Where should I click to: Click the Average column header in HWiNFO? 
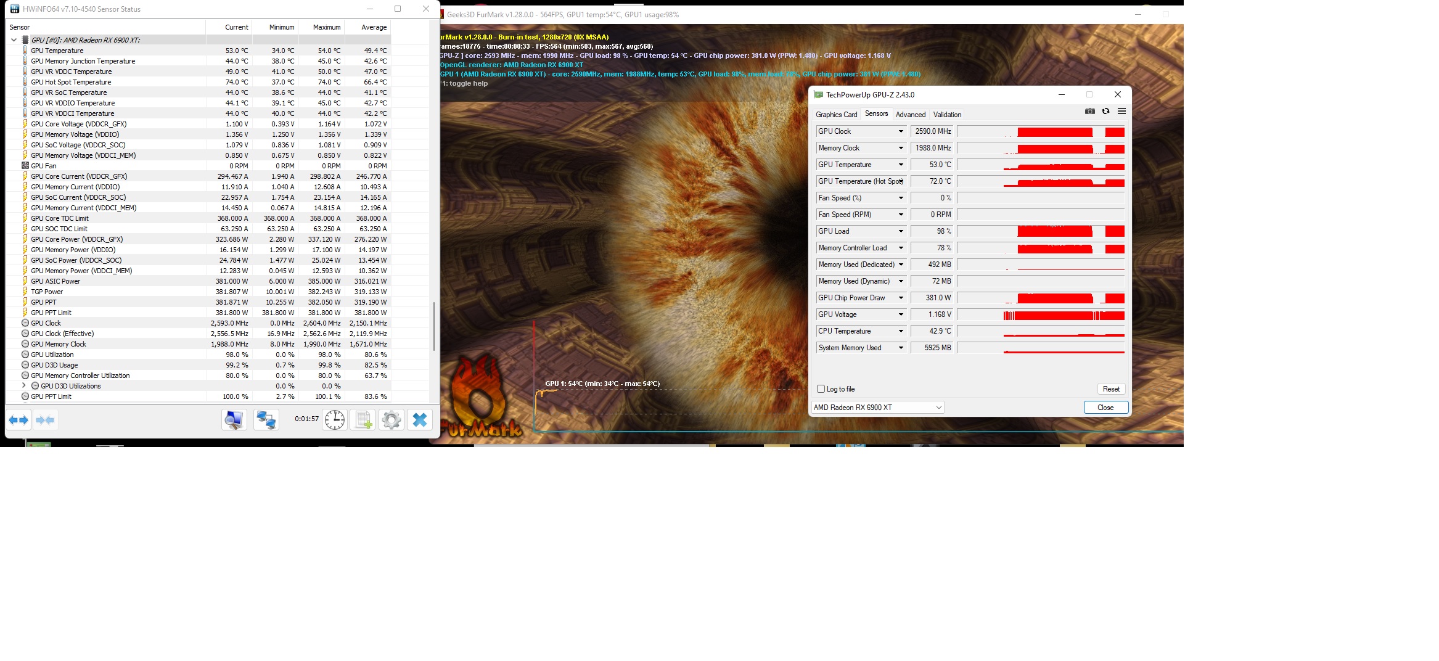pyautogui.click(x=367, y=27)
